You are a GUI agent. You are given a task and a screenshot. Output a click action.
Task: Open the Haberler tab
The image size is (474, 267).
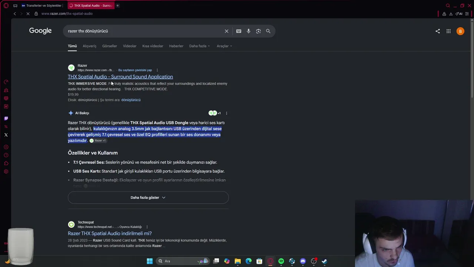[x=176, y=46]
